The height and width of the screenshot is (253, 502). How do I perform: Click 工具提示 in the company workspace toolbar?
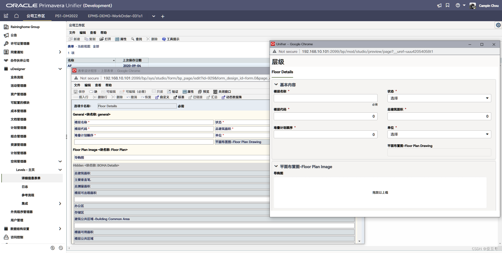[x=171, y=39]
